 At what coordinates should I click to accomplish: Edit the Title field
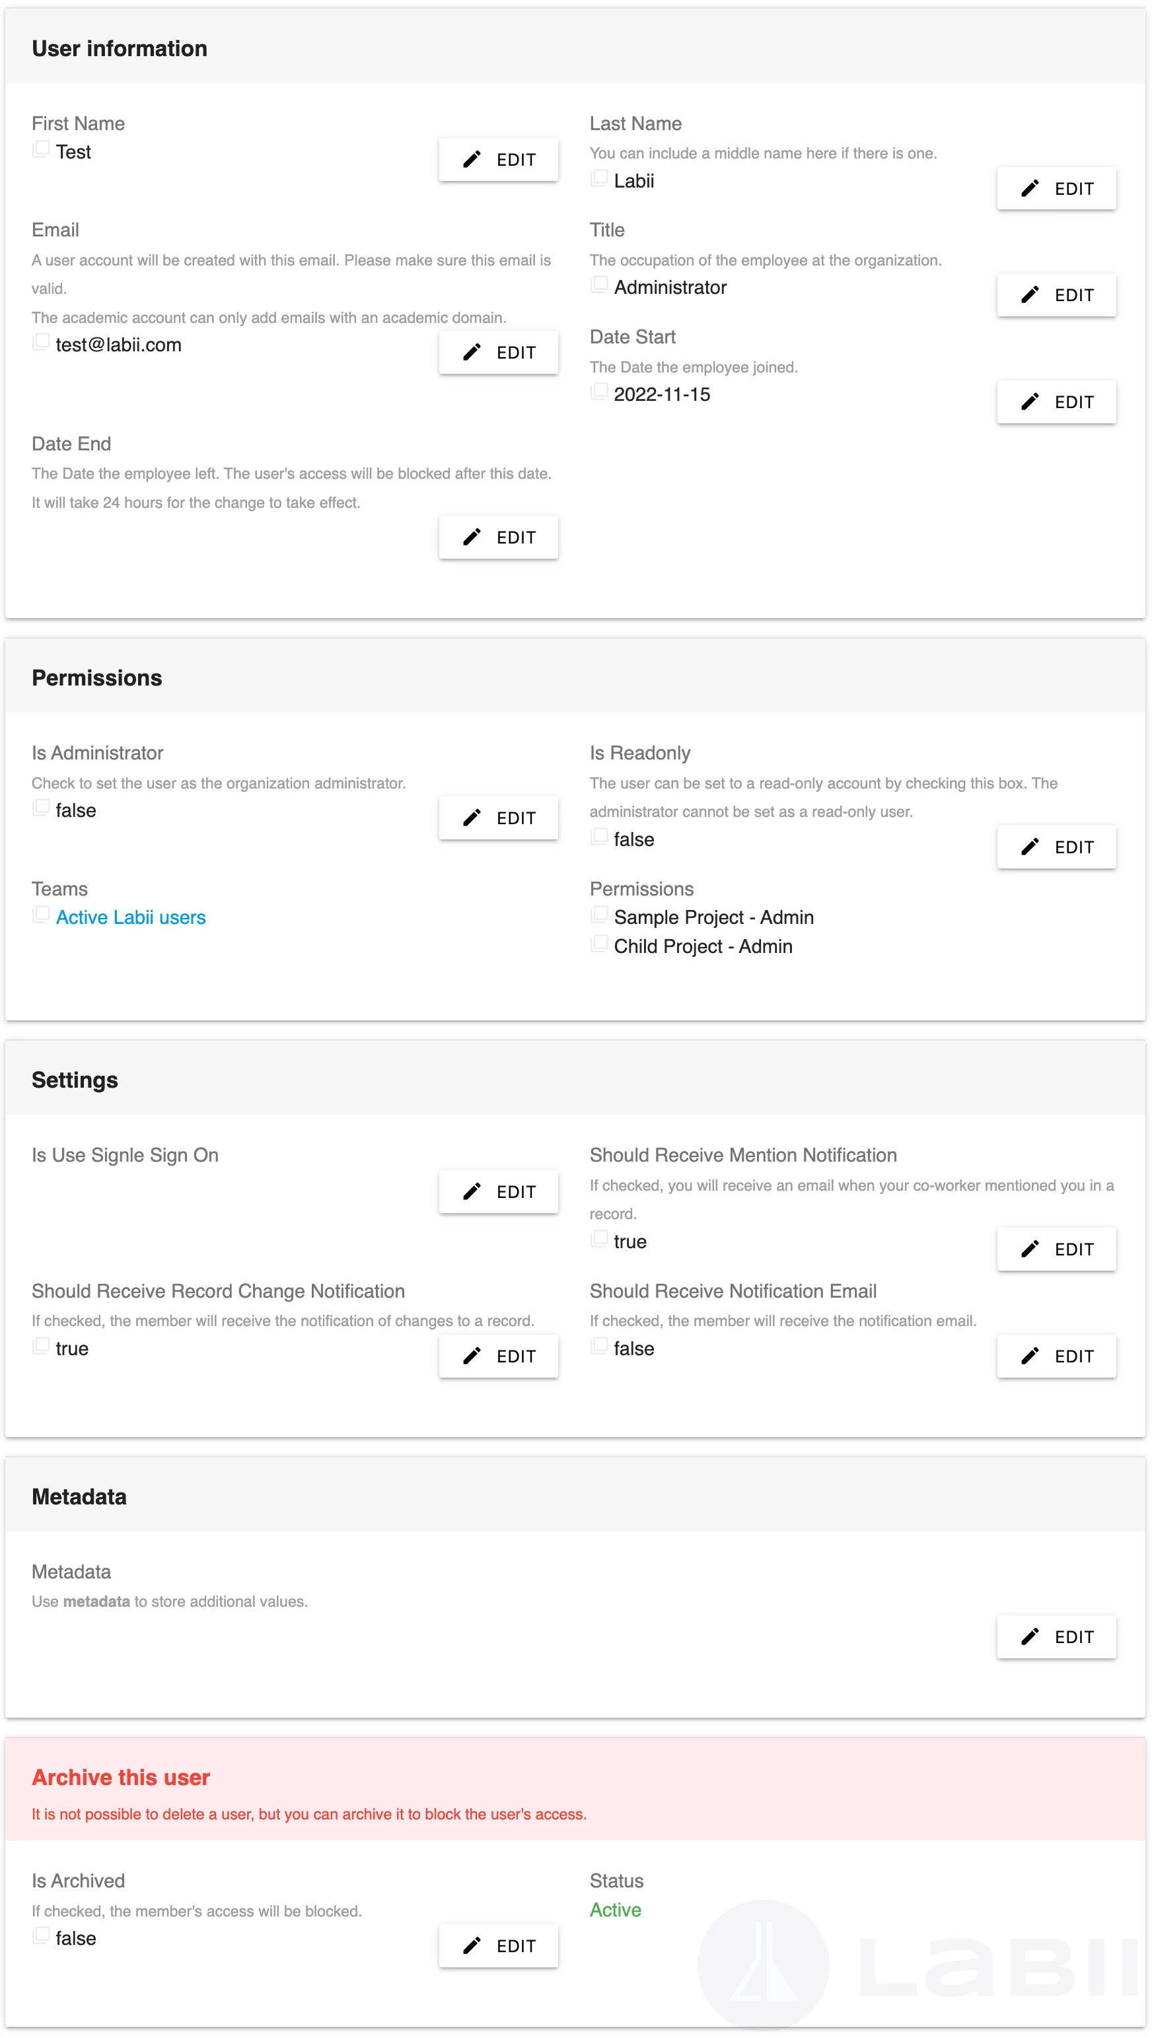pos(1056,295)
